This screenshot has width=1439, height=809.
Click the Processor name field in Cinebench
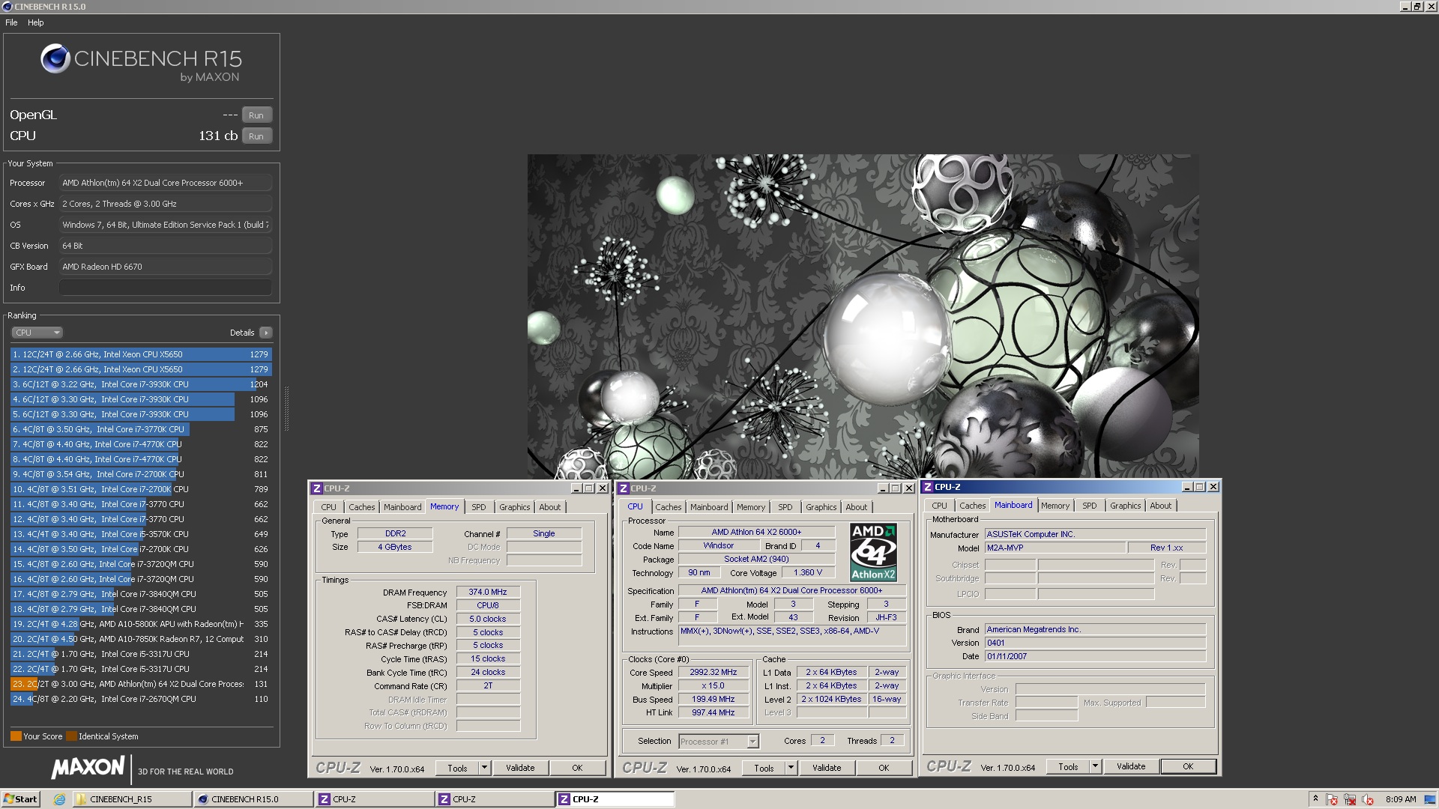pos(166,183)
